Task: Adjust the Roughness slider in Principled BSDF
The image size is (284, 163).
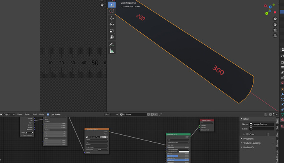Action: 178,160
